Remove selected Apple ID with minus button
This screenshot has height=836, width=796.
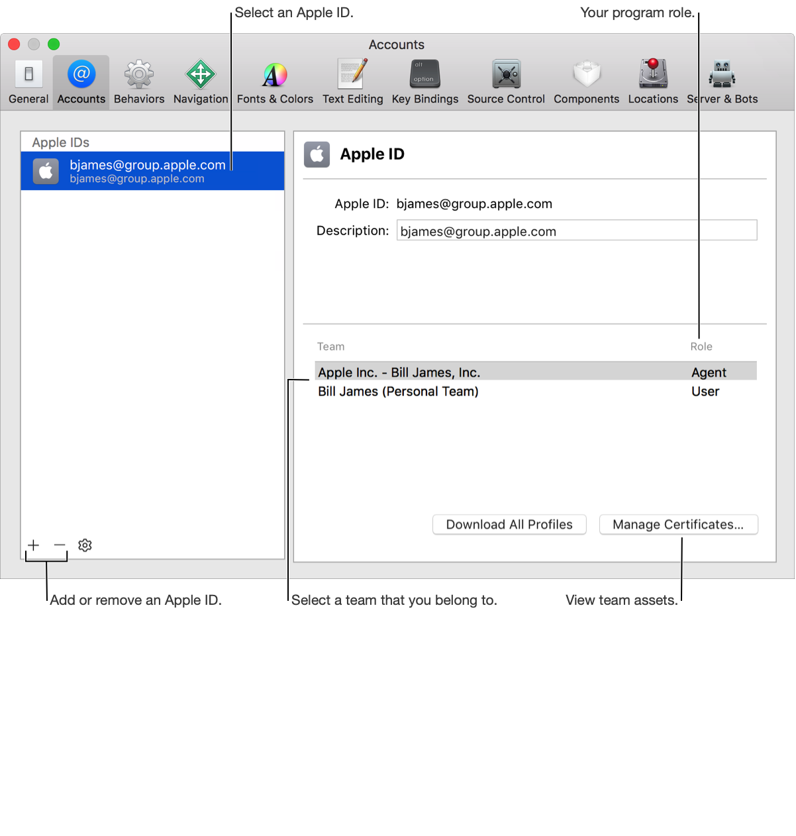(60, 545)
